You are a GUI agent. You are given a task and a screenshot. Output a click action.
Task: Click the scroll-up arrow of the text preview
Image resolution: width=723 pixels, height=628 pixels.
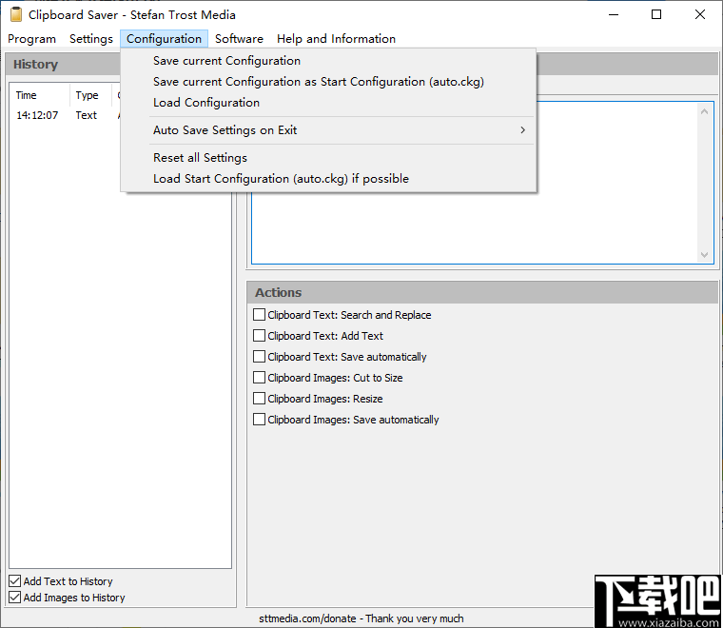pyautogui.click(x=704, y=111)
